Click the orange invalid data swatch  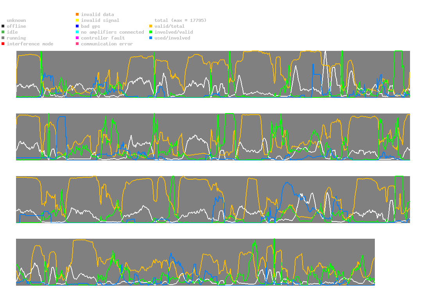[x=77, y=14]
